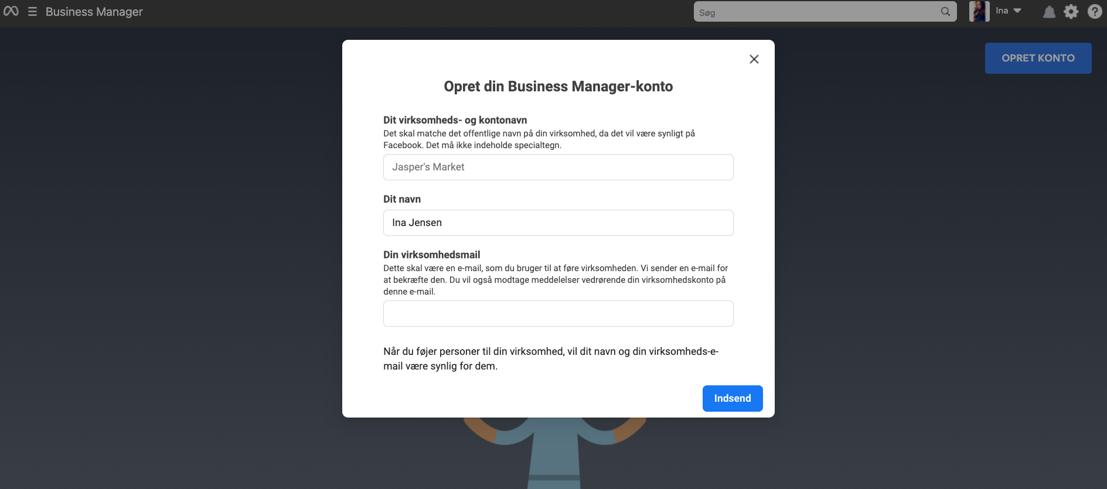The height and width of the screenshot is (489, 1107).
Task: Click the Dit virksomheds- og kontonavn label
Action: point(455,120)
